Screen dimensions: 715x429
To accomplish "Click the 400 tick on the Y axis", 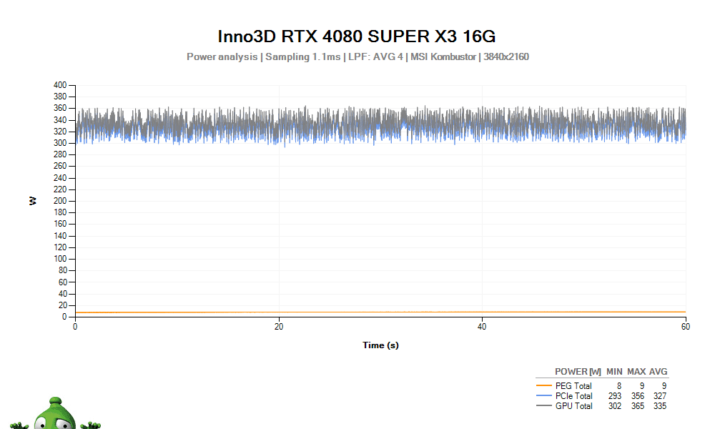I will (x=60, y=85).
